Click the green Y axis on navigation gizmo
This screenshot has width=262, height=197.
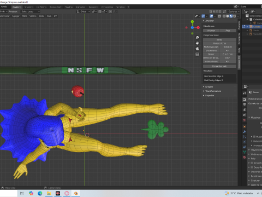192,22
